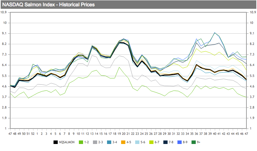Click week 44 on the x-axis

click(x=233, y=134)
